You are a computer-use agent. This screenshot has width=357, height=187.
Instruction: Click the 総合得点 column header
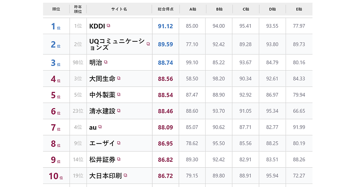[x=165, y=9]
